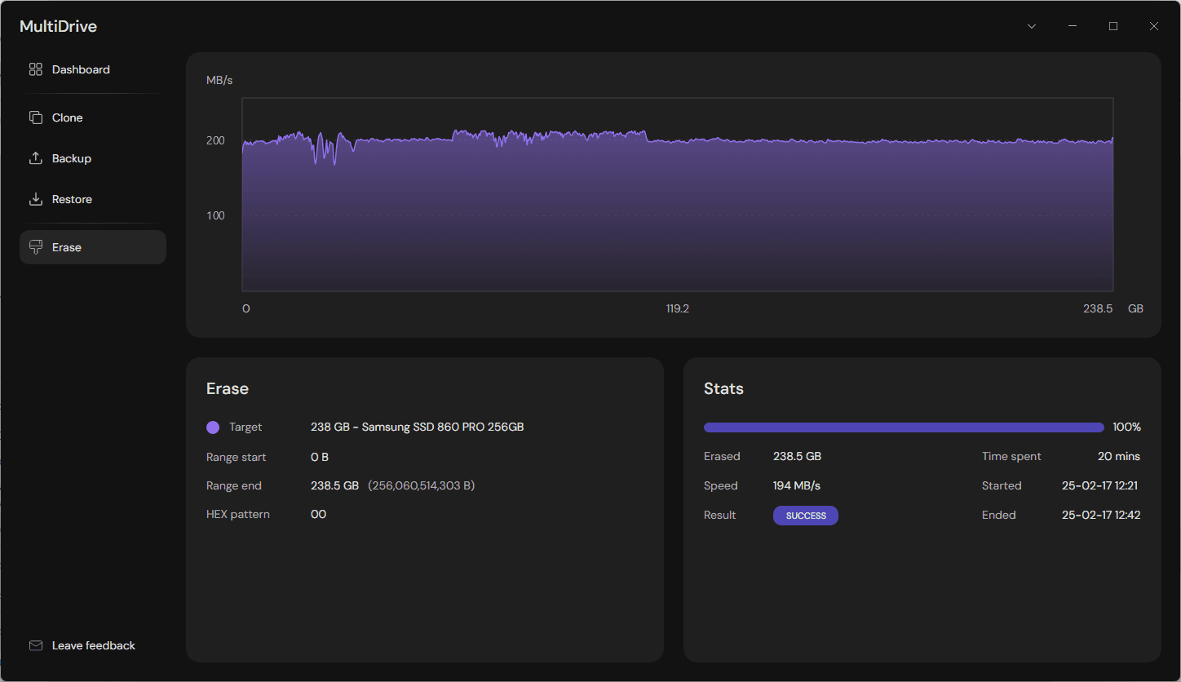Viewport: 1181px width, 682px height.
Task: Open Leave feedback link
Action: coord(93,645)
